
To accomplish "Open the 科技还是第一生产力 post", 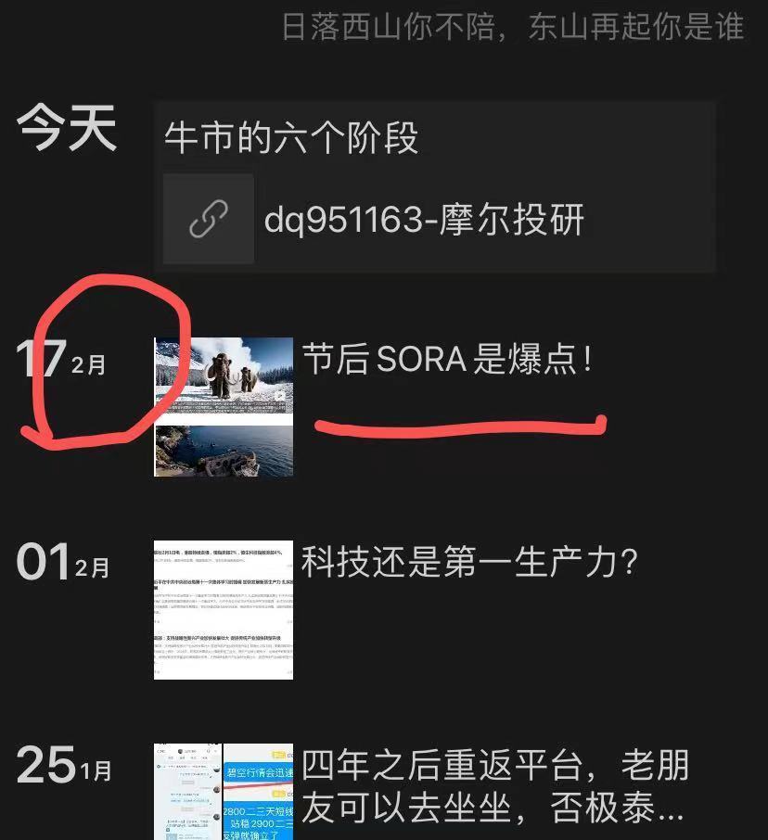I will [x=469, y=562].
